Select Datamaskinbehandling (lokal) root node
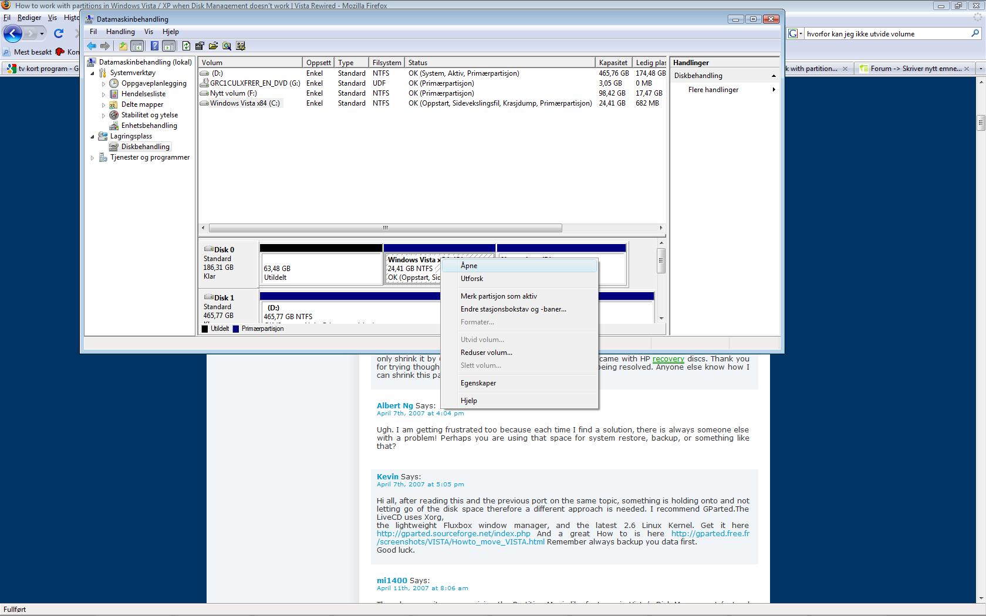This screenshot has width=986, height=616. tap(145, 62)
